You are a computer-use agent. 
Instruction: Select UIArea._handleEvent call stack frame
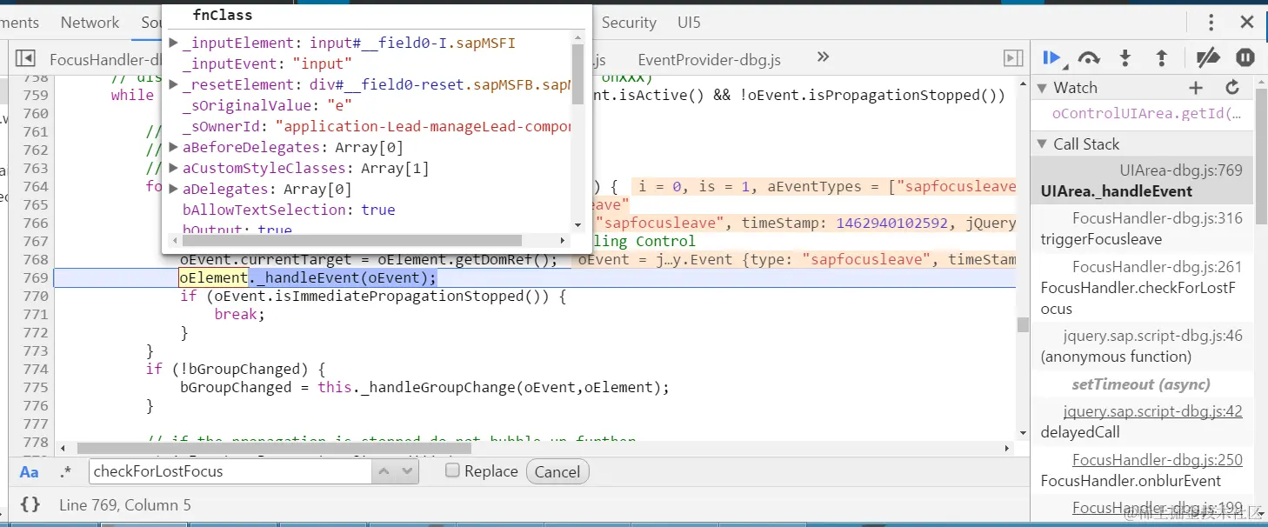click(x=1142, y=181)
